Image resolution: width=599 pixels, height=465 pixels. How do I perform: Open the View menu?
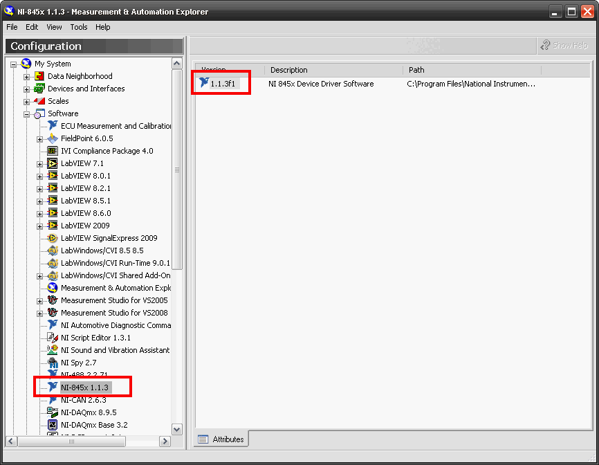[x=54, y=27]
